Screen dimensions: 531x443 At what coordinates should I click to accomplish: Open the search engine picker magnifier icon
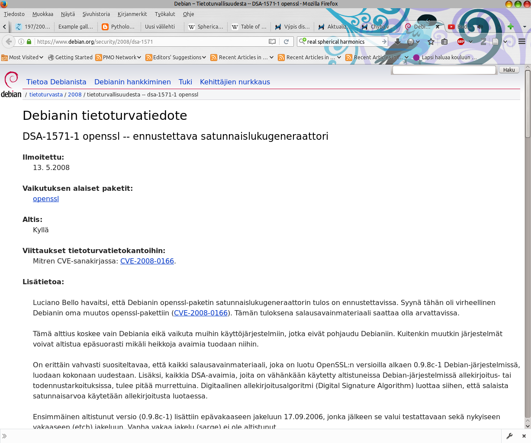coord(302,41)
